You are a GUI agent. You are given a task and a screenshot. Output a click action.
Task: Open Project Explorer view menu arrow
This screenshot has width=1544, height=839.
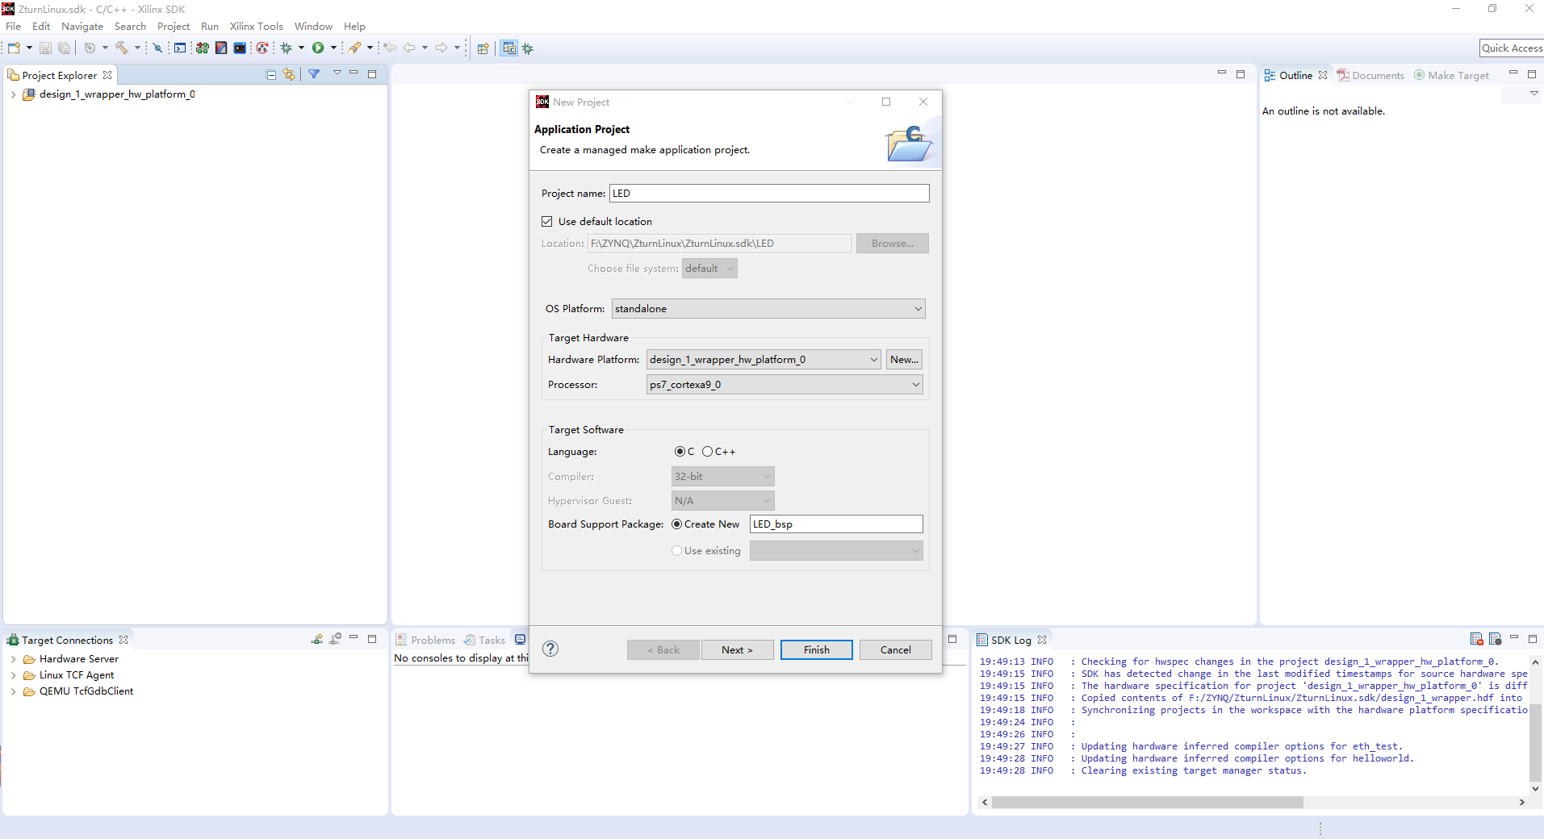click(x=337, y=73)
